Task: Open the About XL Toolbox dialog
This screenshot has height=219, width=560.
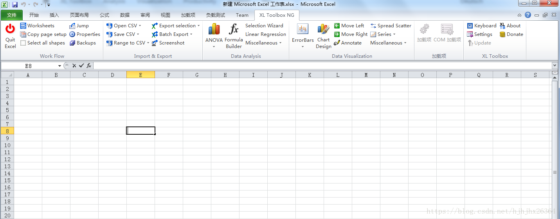Action: [510, 25]
